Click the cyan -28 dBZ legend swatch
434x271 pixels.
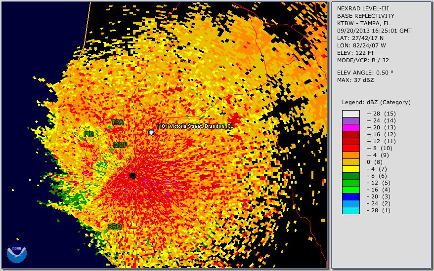(350, 211)
